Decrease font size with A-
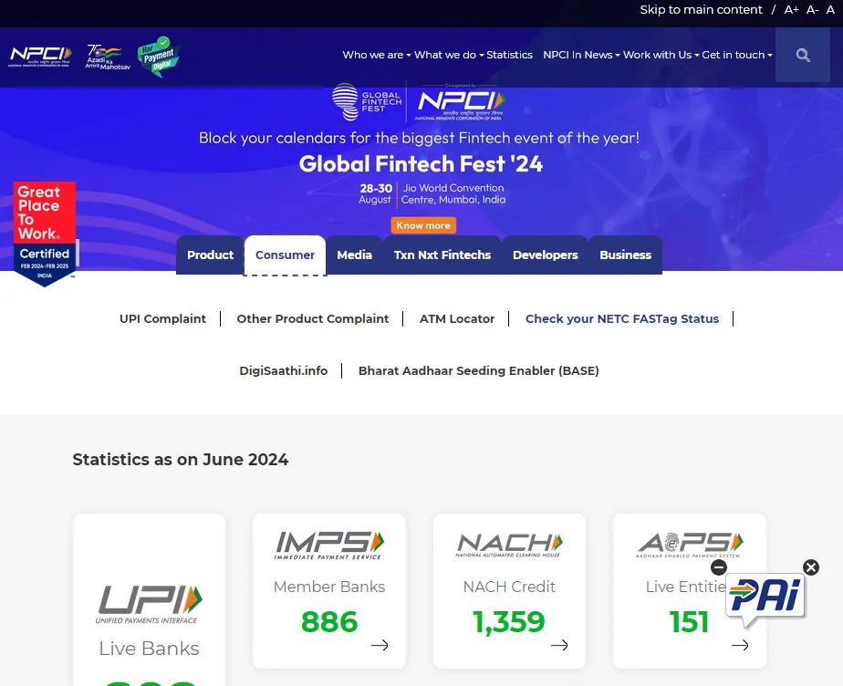Viewport: 843px width, 686px height. click(x=812, y=10)
